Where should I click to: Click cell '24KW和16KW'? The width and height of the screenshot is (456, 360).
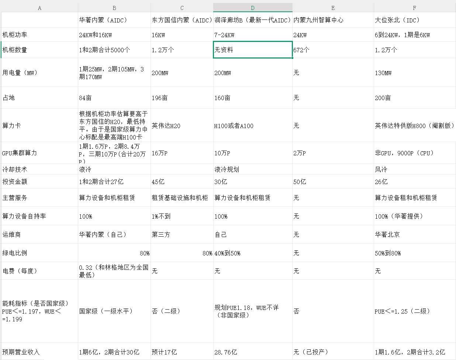[114, 35]
